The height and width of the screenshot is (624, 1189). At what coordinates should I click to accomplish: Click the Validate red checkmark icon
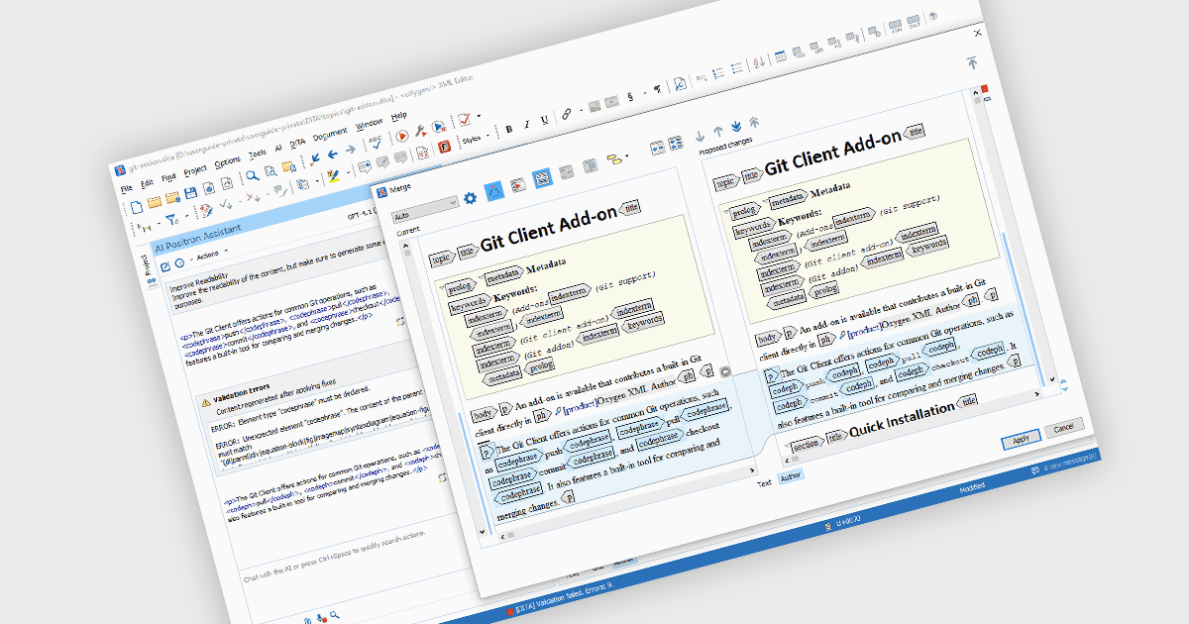pos(464,119)
